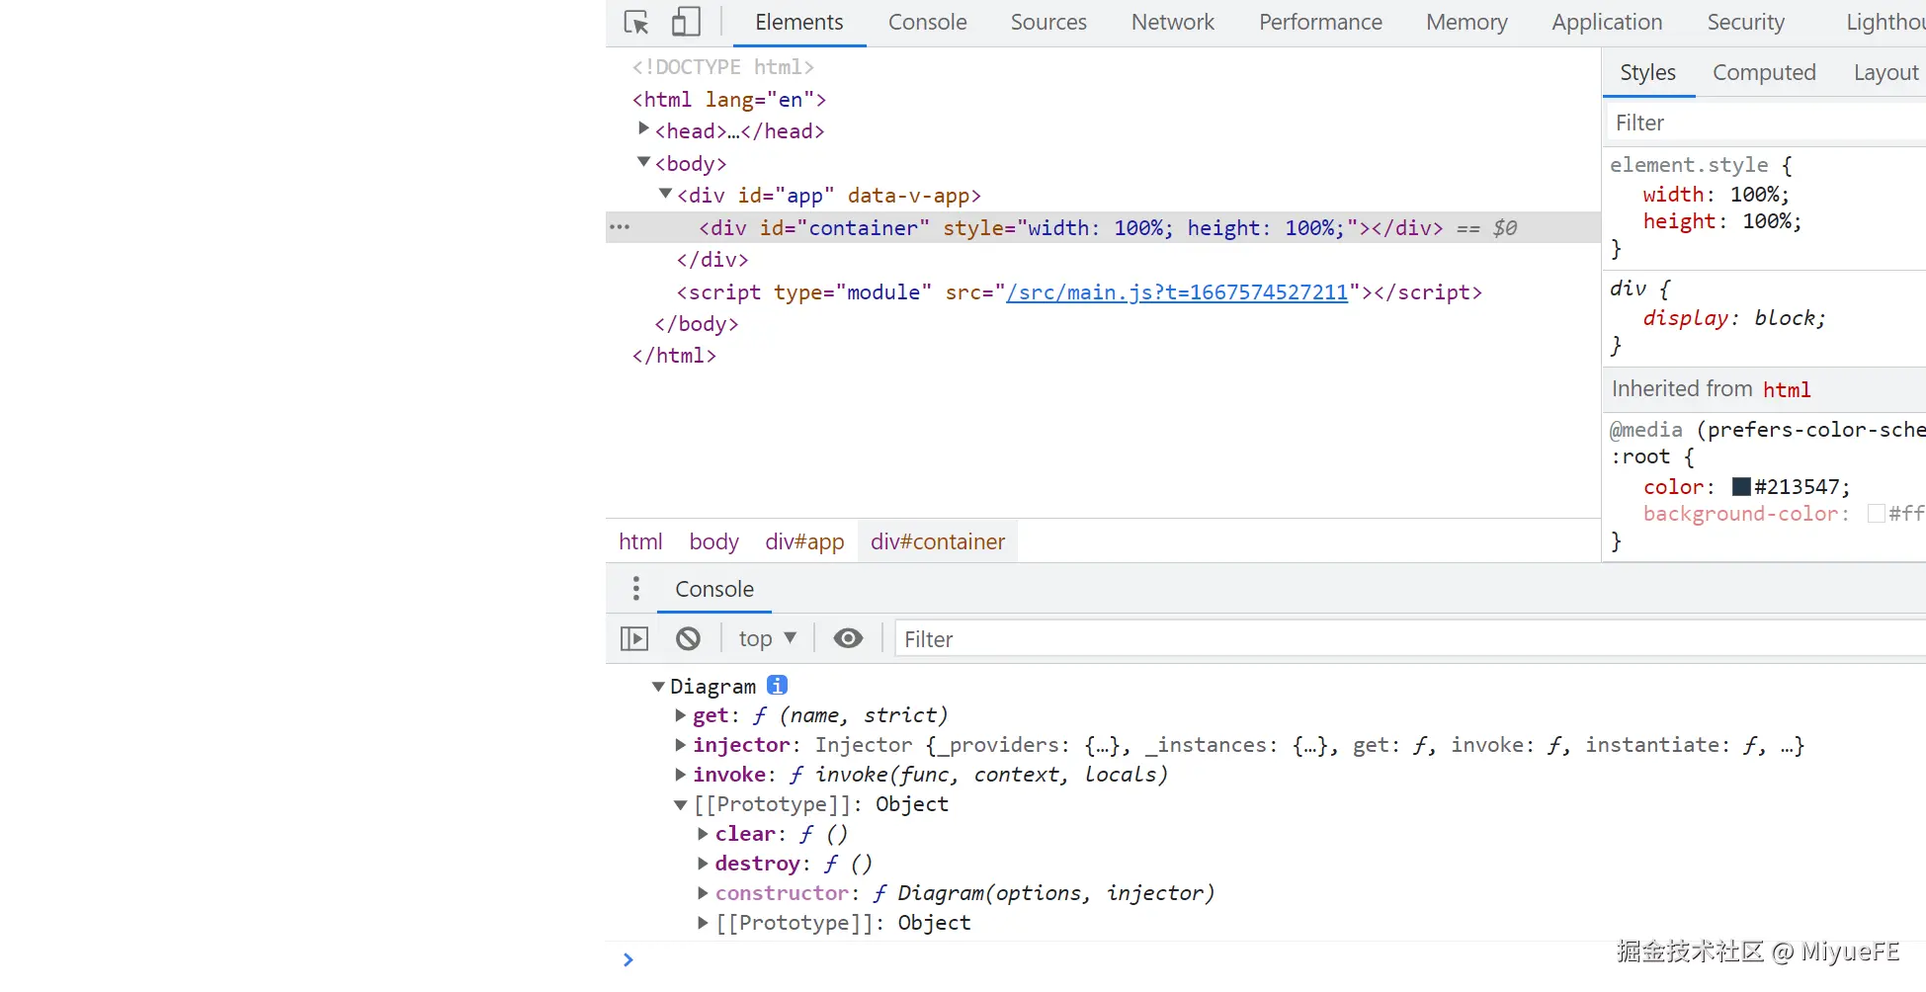Clear the console with the ban icon

tap(689, 639)
